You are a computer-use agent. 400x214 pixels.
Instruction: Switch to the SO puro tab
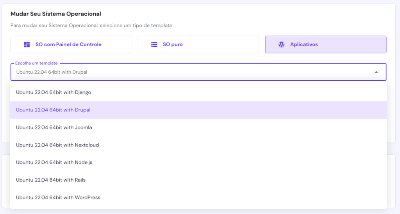(x=198, y=44)
